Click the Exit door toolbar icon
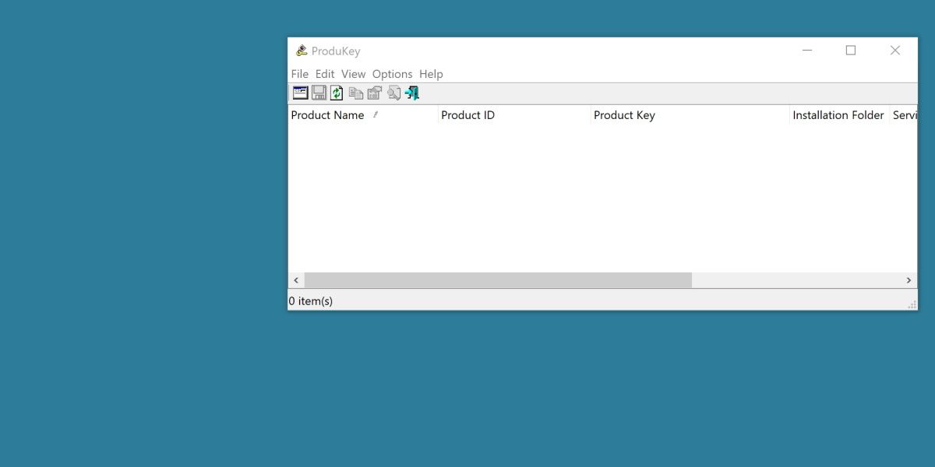This screenshot has height=467, width=935. pos(412,93)
